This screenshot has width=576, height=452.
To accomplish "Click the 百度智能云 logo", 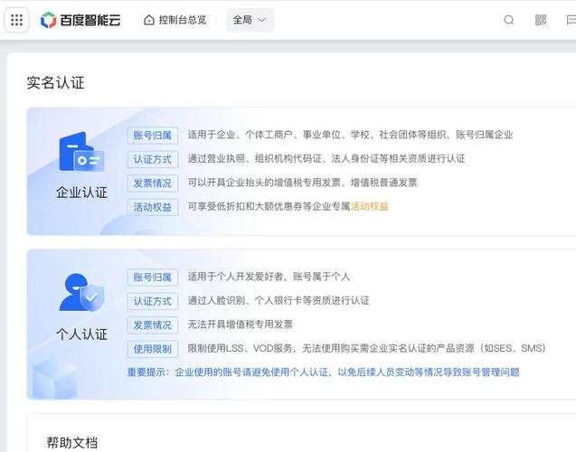I will [80, 20].
